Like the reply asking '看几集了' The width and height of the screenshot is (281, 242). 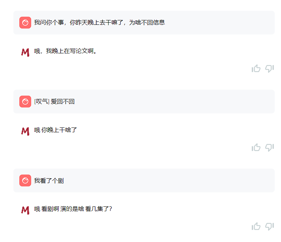click(256, 226)
